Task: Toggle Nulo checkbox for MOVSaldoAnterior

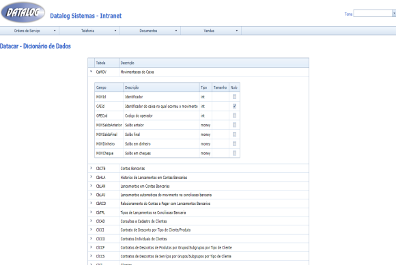Action: [x=234, y=125]
